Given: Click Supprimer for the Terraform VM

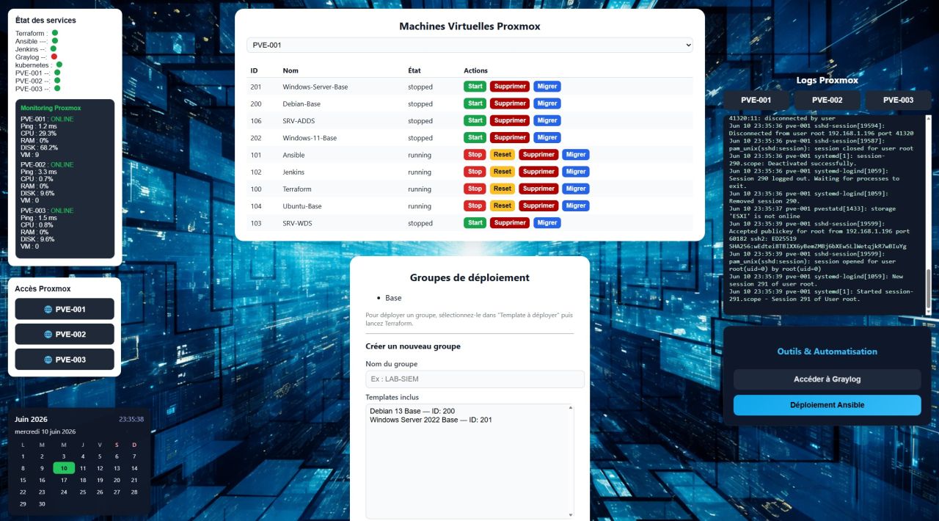Looking at the screenshot, I should pyautogui.click(x=539, y=189).
